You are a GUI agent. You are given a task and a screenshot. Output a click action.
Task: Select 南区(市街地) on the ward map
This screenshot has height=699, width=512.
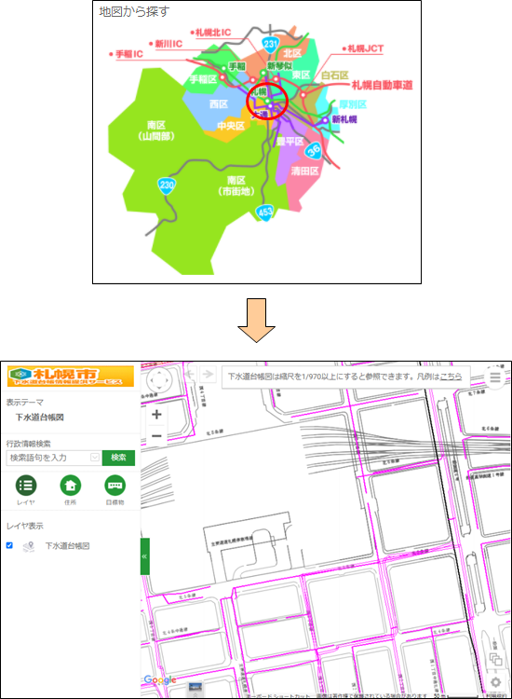pyautogui.click(x=236, y=185)
